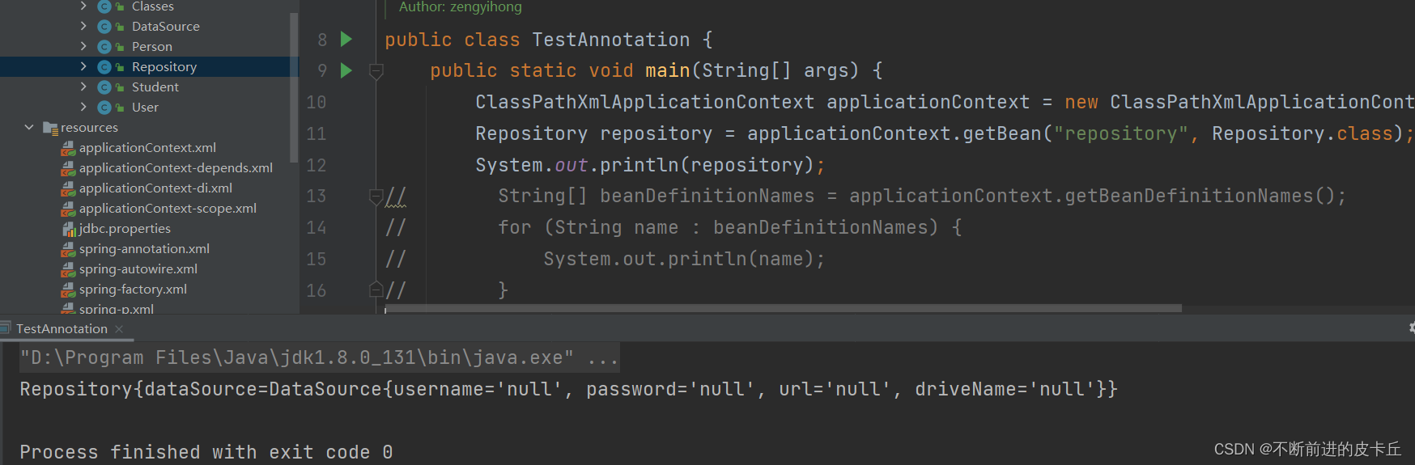Click spring-autowire.xml file icon
Viewport: 1415px width, 465px height.
(x=69, y=269)
